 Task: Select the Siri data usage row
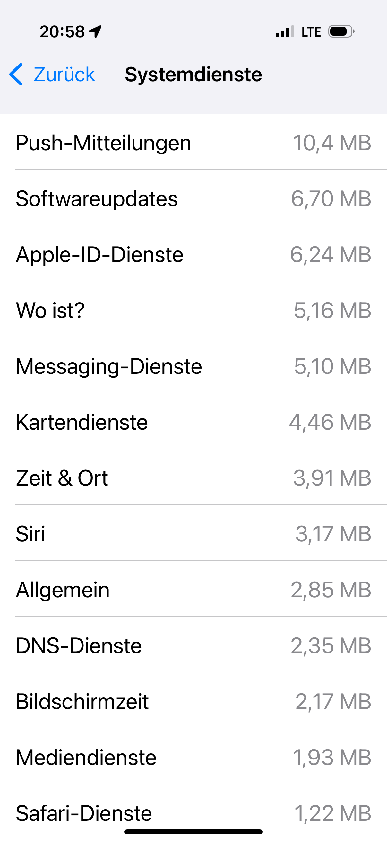pos(193,534)
